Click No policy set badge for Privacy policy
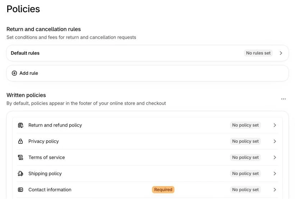The width and height of the screenshot is (295, 199). (x=245, y=141)
